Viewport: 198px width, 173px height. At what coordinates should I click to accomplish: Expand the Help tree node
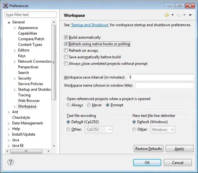9,129
